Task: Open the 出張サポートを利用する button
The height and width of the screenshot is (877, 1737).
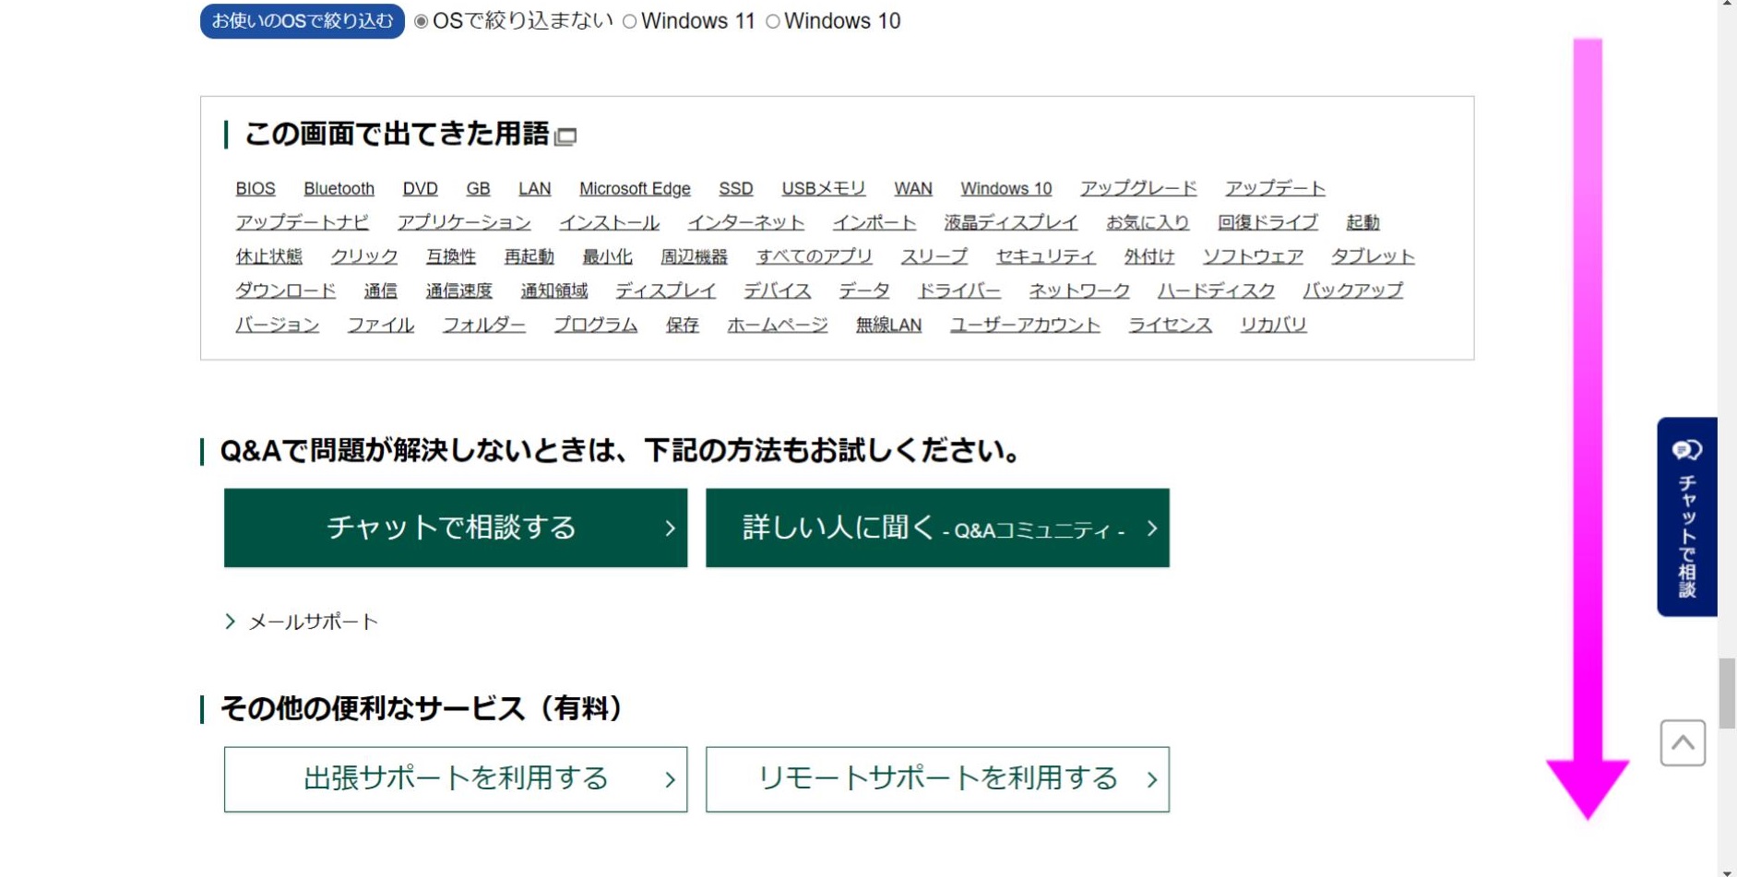Action: (455, 779)
